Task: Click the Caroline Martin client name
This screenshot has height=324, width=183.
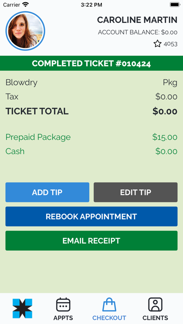Action: pos(137,20)
